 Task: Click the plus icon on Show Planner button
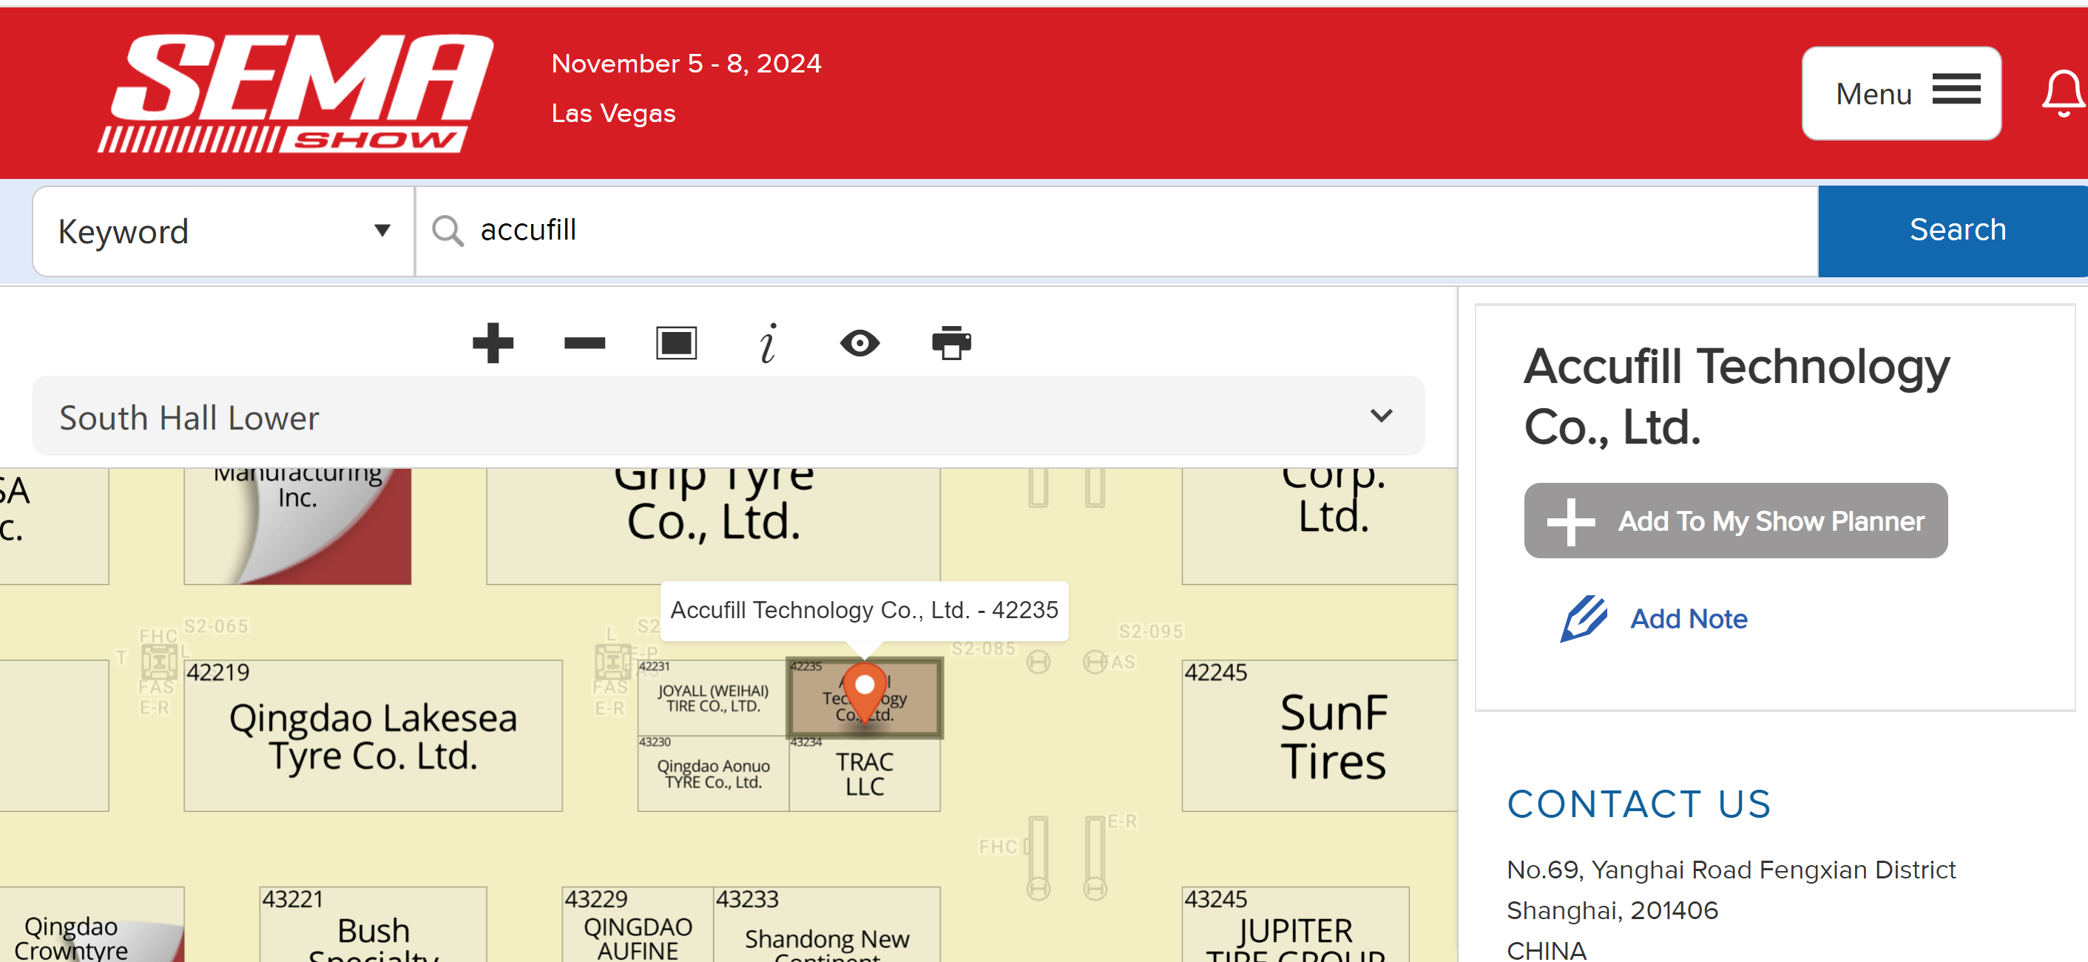click(x=1570, y=522)
